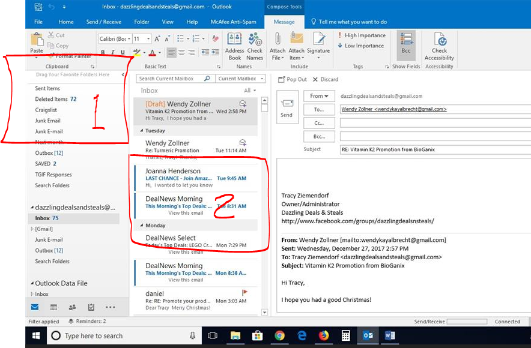Open the File menu tab
Image resolution: width=531 pixels, height=348 pixels.
38,22
